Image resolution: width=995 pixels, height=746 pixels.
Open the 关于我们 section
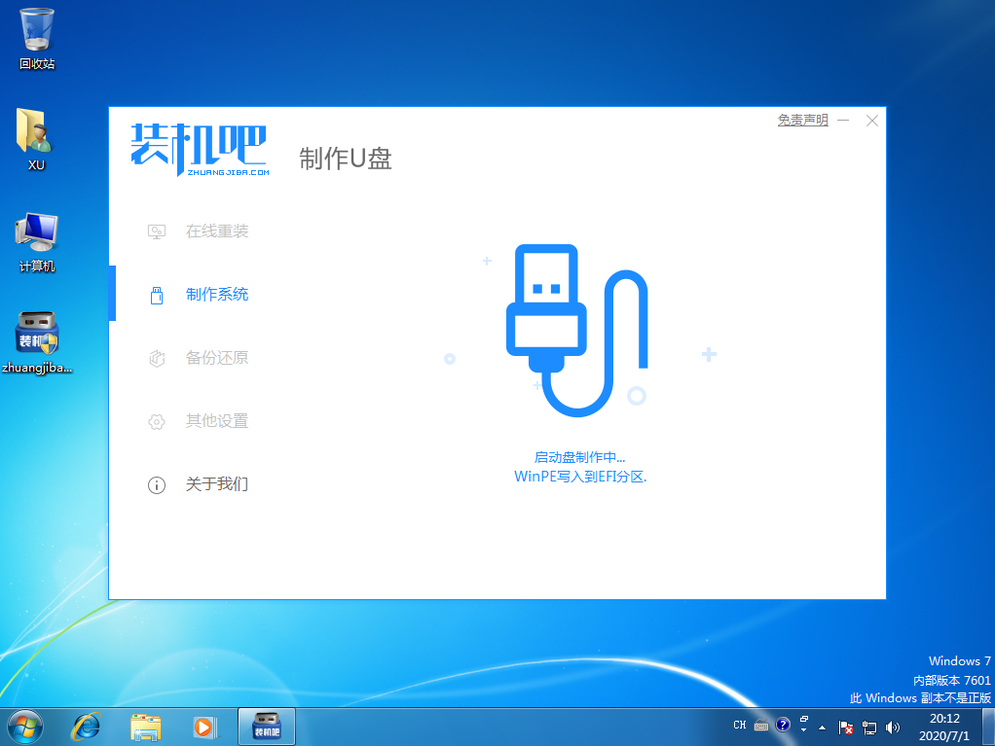coord(217,484)
